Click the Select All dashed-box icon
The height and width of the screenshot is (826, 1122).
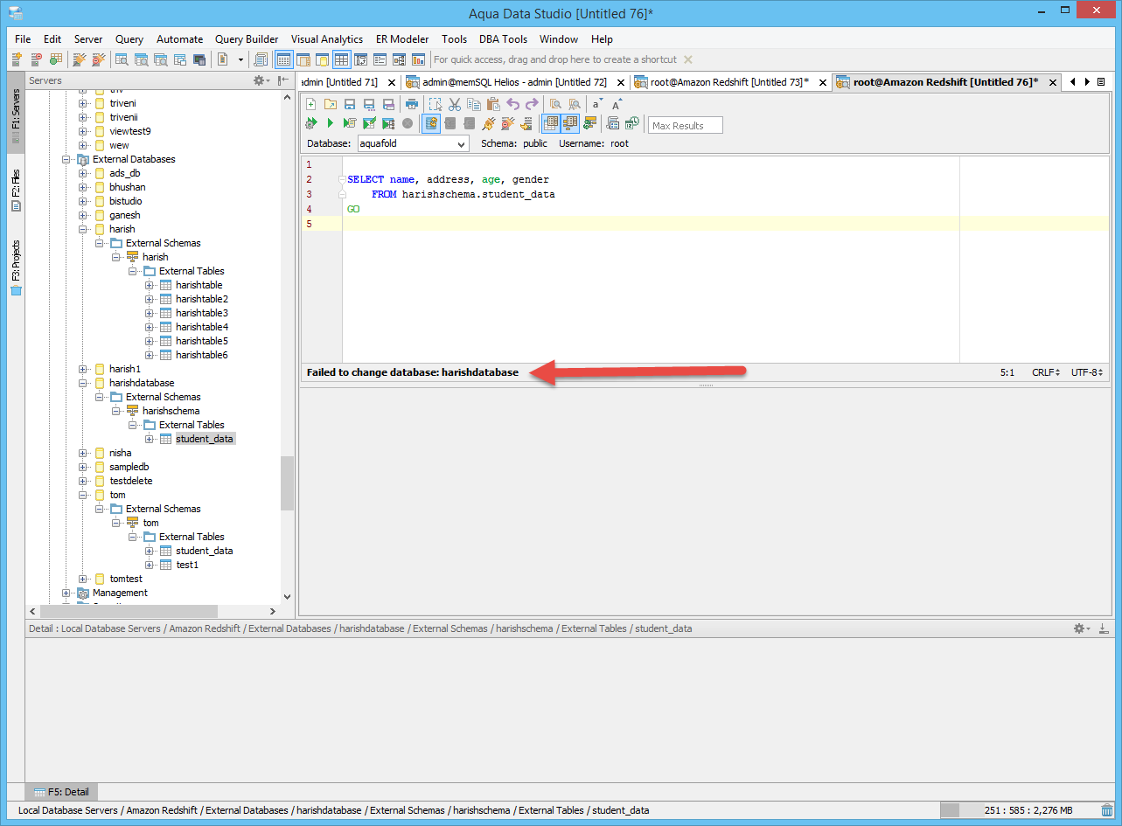[436, 104]
